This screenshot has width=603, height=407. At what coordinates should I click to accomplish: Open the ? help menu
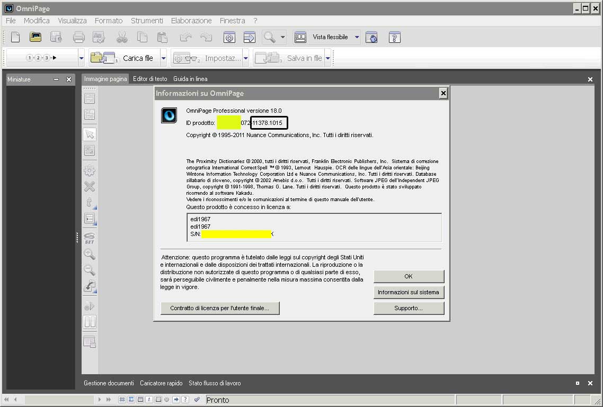[x=255, y=21]
